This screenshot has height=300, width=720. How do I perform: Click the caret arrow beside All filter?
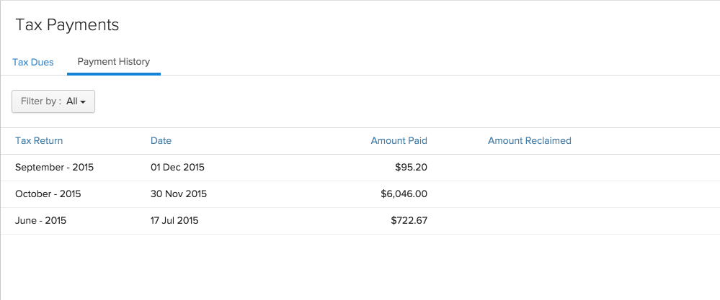[x=83, y=102]
